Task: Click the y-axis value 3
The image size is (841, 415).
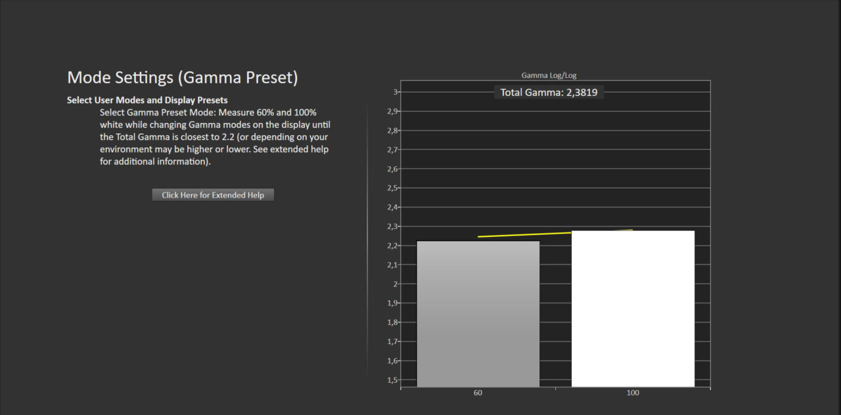Action: 396,92
